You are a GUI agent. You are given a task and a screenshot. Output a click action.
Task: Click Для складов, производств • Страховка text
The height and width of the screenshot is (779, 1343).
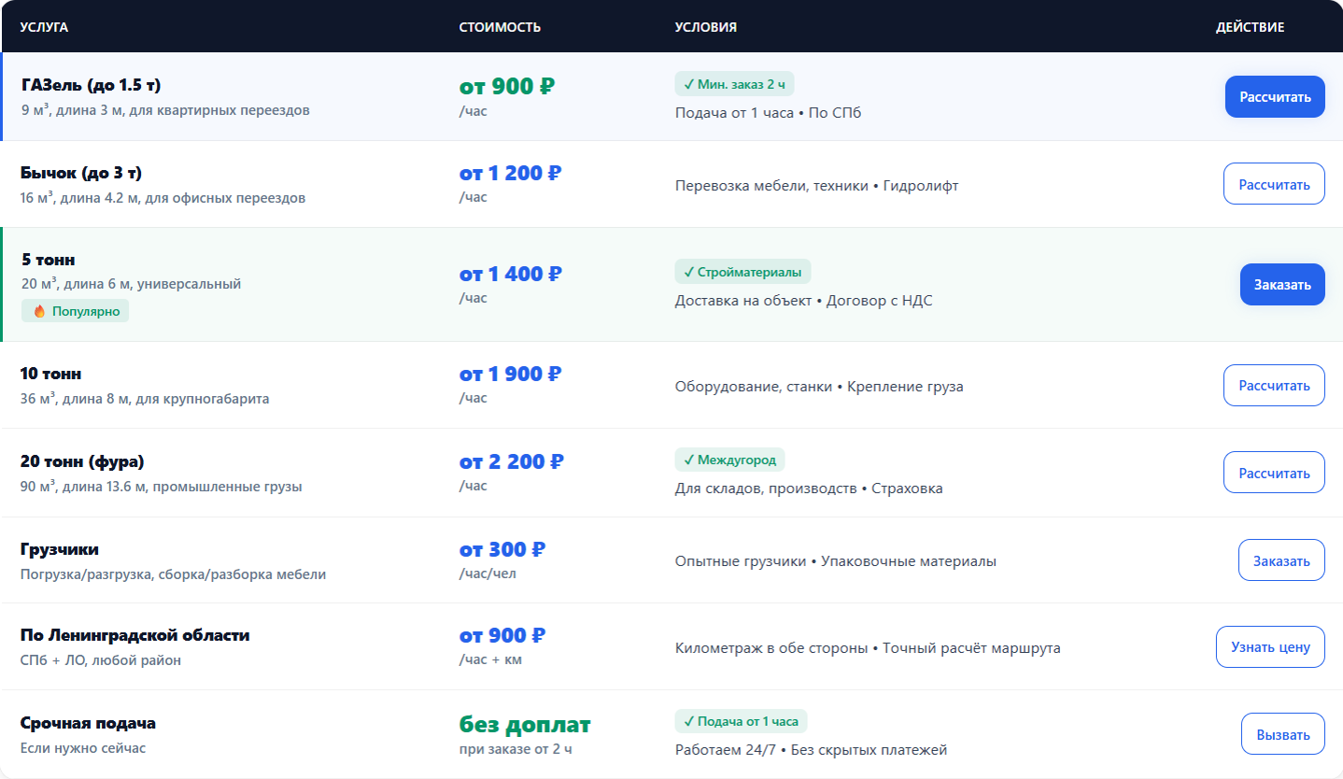[x=809, y=489]
